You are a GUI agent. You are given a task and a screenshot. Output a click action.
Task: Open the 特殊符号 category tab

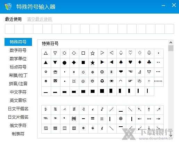18,42
